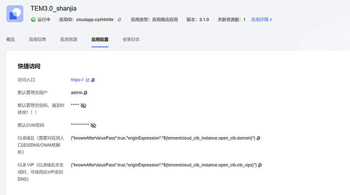This screenshot has height=195, width=350.
Task: Click the CLB domain origin expression text
Action: [x=163, y=138]
